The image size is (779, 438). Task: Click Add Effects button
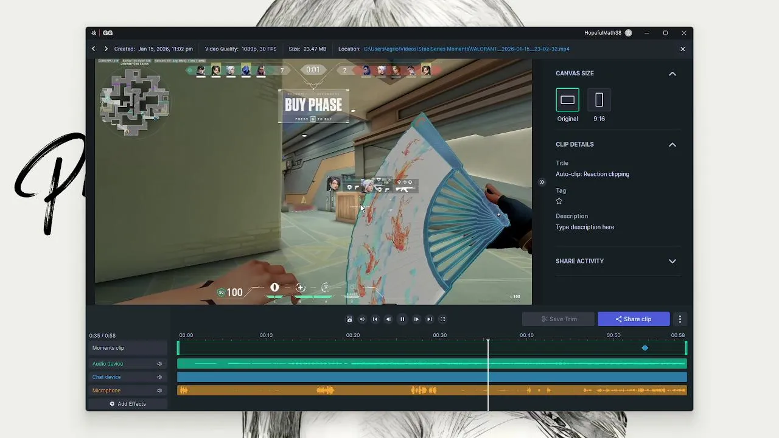click(x=128, y=404)
